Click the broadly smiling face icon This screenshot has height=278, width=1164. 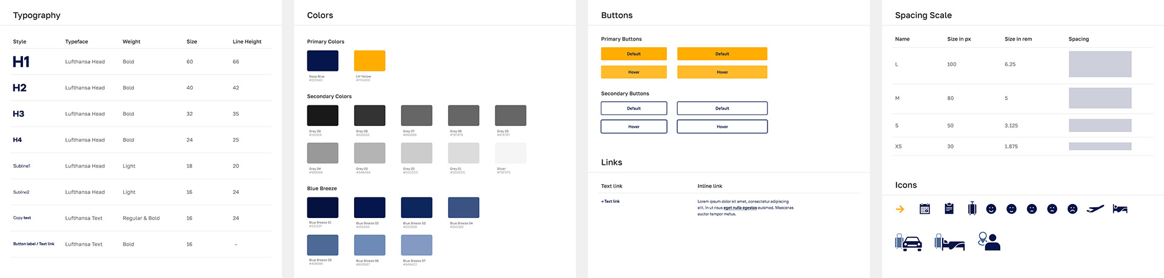click(991, 209)
